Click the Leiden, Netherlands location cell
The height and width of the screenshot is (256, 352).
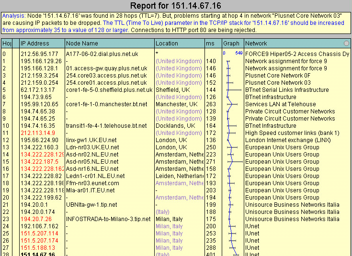pyautogui.click(x=180, y=176)
